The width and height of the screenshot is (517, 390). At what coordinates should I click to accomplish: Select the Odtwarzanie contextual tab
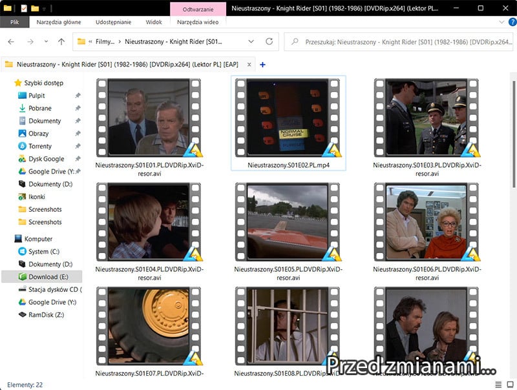[198, 9]
